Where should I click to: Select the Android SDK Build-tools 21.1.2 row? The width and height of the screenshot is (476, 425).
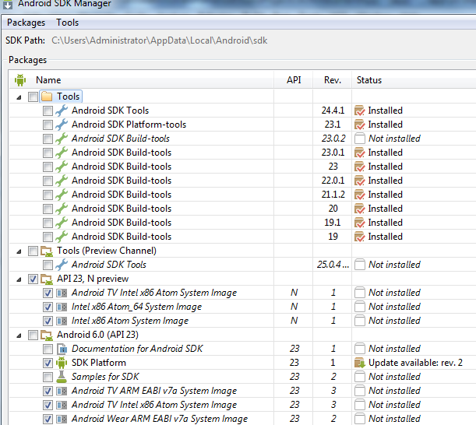[242, 195]
